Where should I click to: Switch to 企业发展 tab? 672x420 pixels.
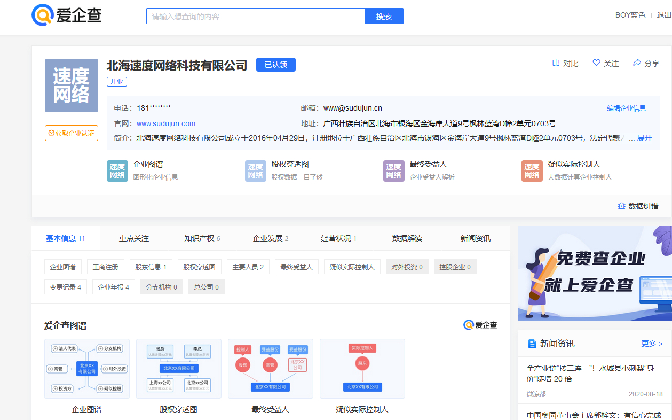[x=271, y=238]
